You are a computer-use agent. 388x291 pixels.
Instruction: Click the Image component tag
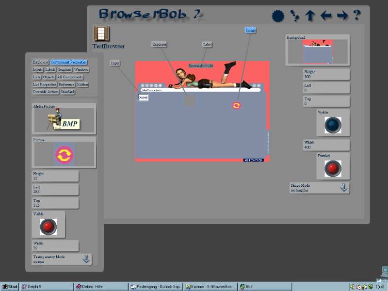tap(250, 30)
